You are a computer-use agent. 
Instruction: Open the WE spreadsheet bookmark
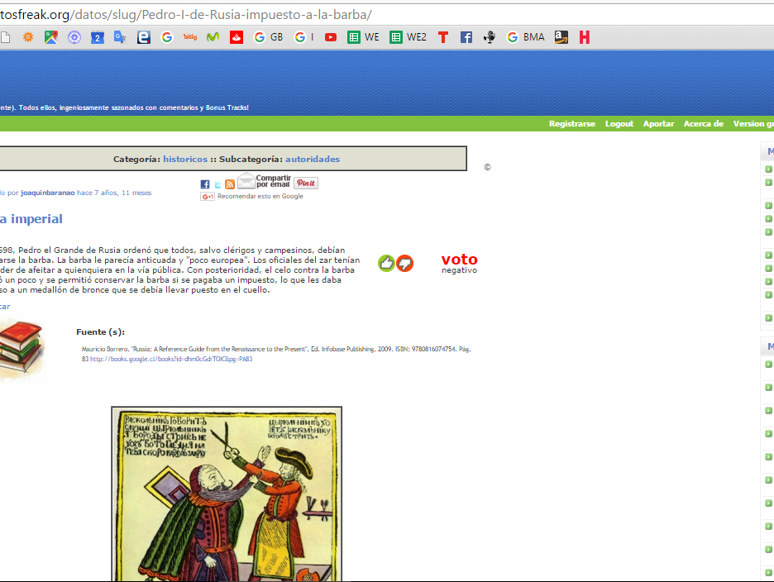pos(363,37)
